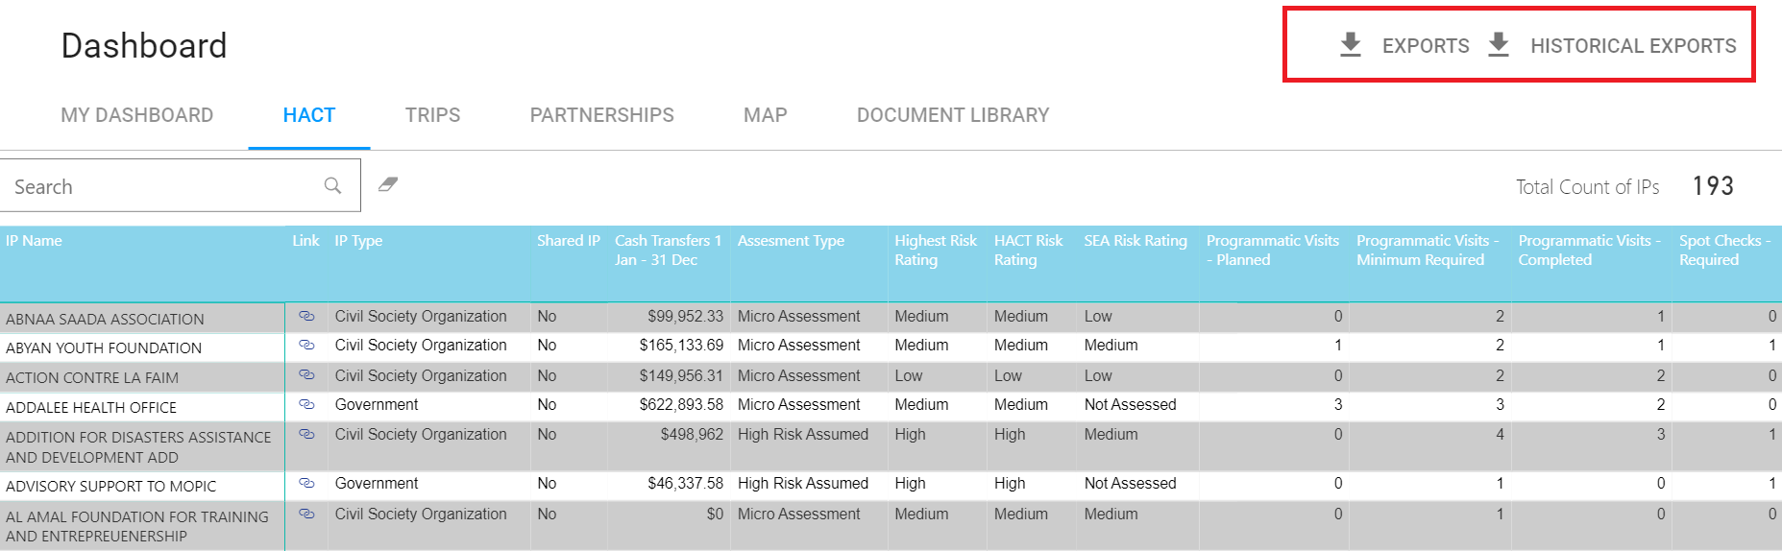This screenshot has height=551, width=1782.
Task: Click the $622,893.58 cash transfer cell
Action: click(681, 404)
